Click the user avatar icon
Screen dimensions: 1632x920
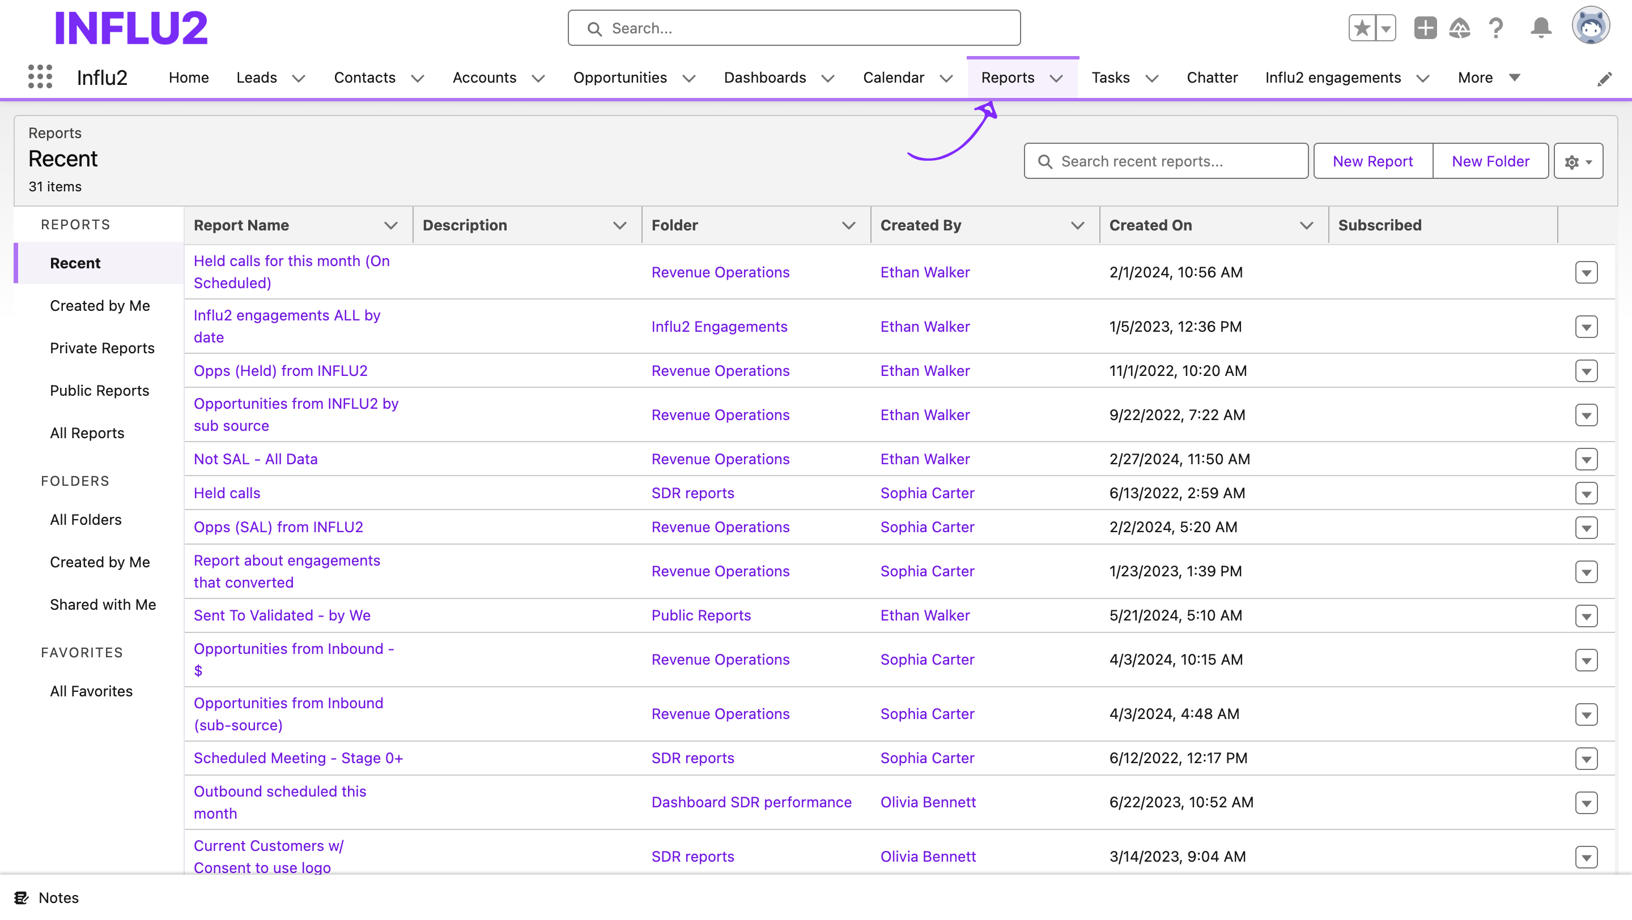pos(1592,26)
